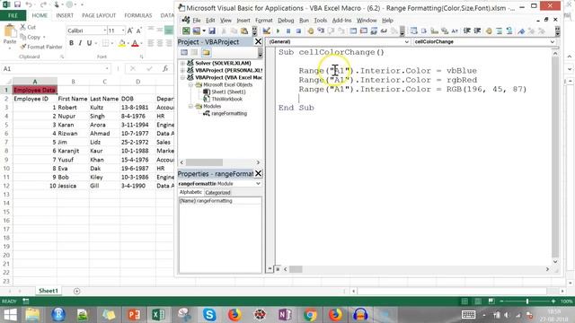Switch to Page Break Preview in status bar
575x323 pixels.
491,301
